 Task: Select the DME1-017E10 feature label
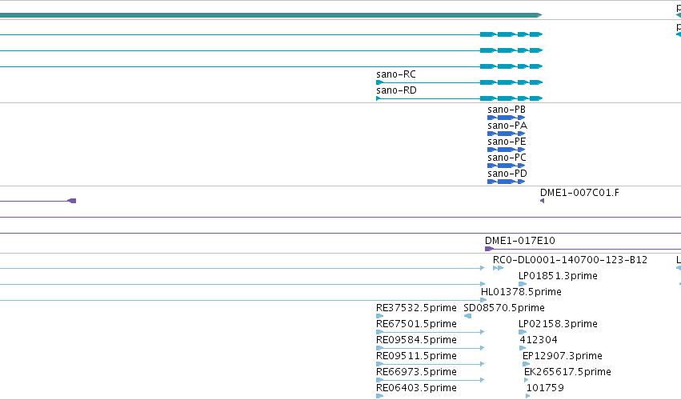520,241
